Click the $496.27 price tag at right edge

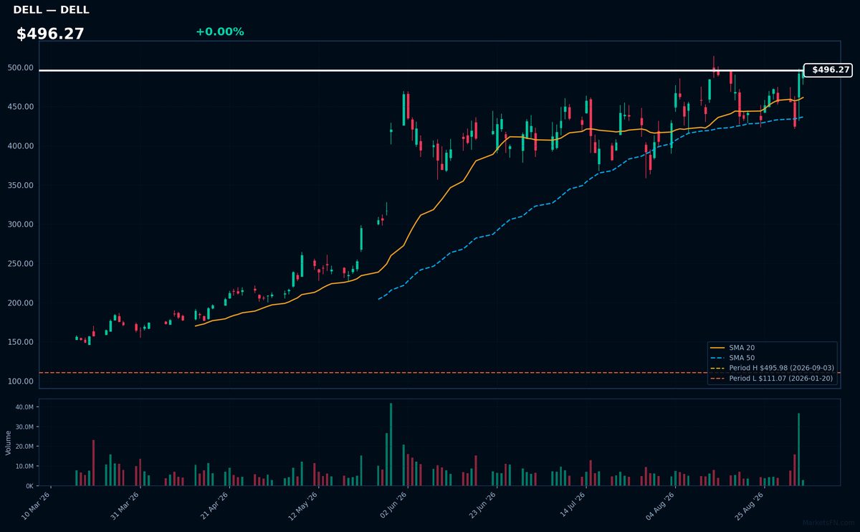[828, 70]
